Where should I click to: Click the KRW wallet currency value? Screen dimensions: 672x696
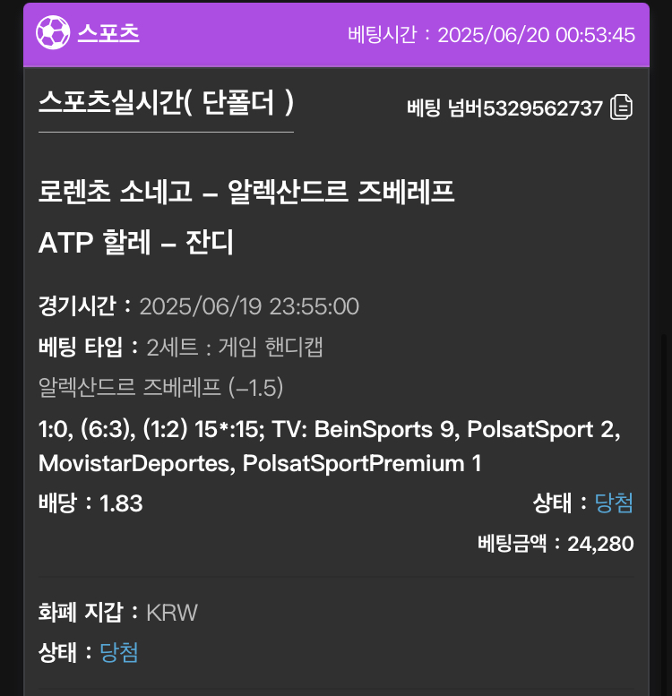172,613
